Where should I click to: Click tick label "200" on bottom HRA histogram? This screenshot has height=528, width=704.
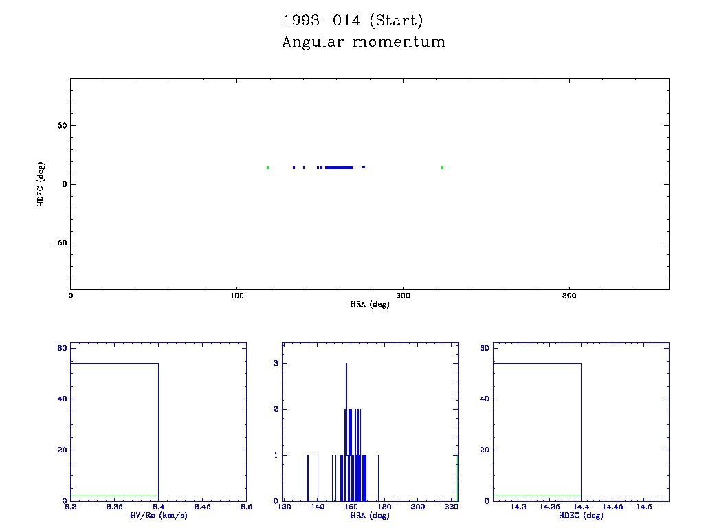pyautogui.click(x=417, y=507)
